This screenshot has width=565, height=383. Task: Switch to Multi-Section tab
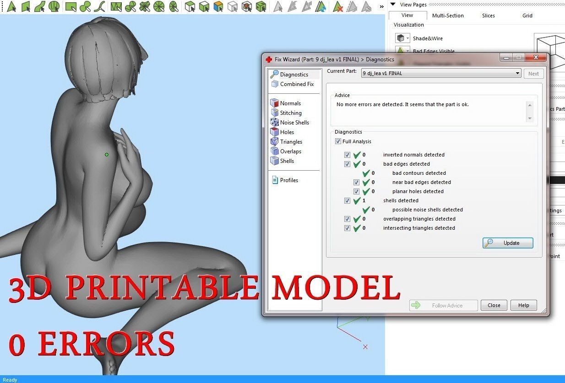point(448,16)
